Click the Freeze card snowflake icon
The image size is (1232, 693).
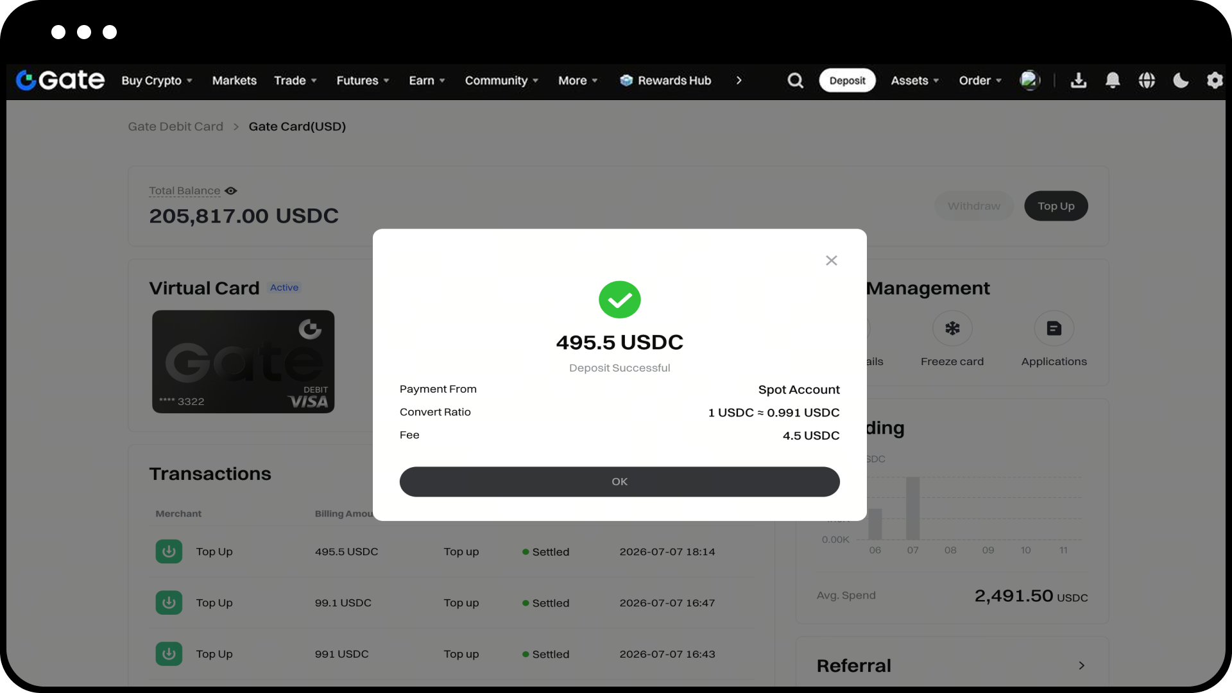(x=952, y=329)
